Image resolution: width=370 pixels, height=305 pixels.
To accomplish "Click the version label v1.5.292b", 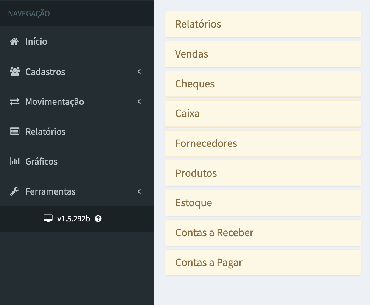I will pos(73,219).
